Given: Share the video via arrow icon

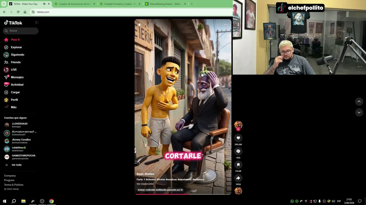Looking at the screenshot, I should (238, 178).
